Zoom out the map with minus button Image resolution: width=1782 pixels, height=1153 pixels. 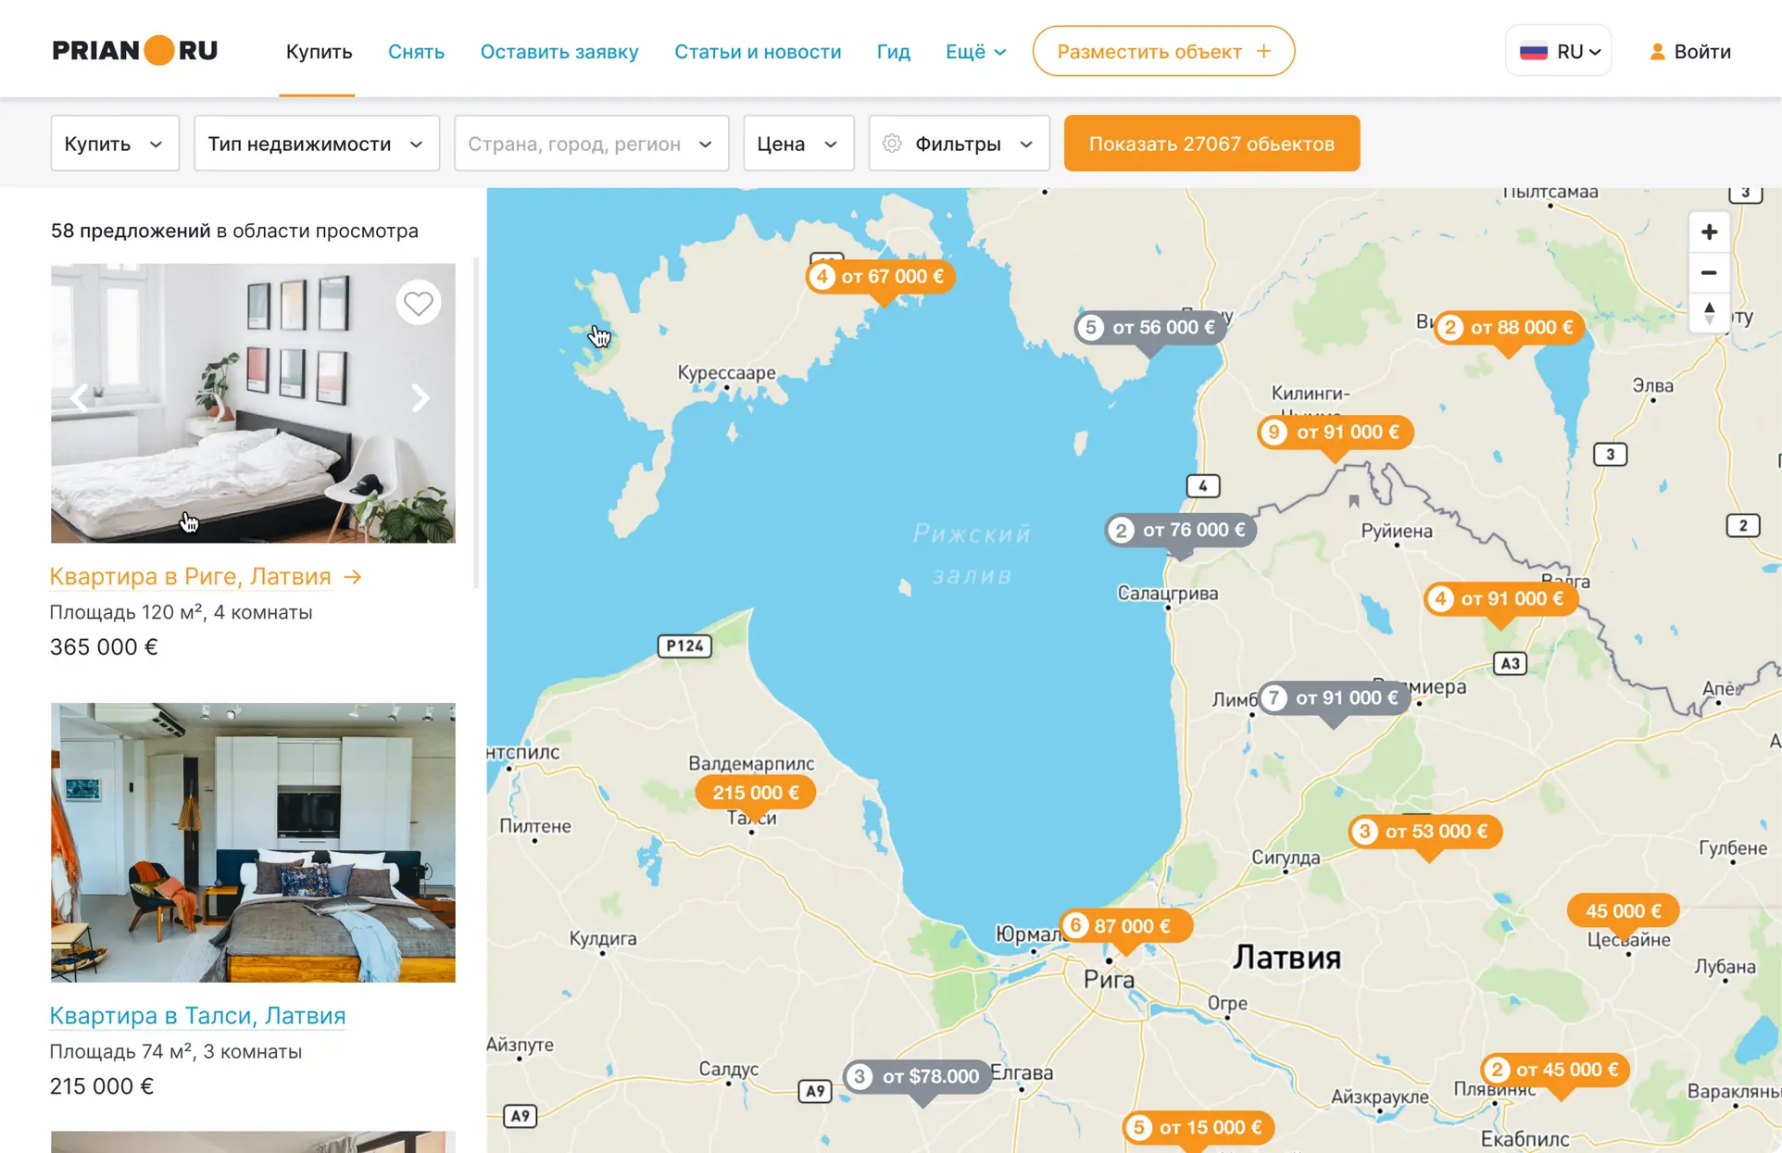[1709, 273]
